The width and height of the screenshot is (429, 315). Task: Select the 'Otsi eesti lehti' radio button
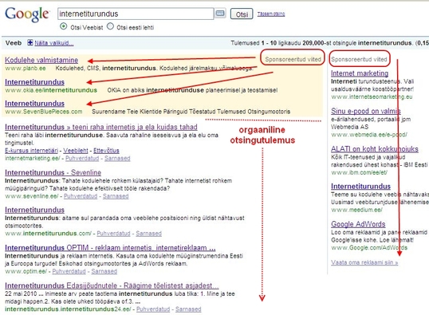coord(110,26)
